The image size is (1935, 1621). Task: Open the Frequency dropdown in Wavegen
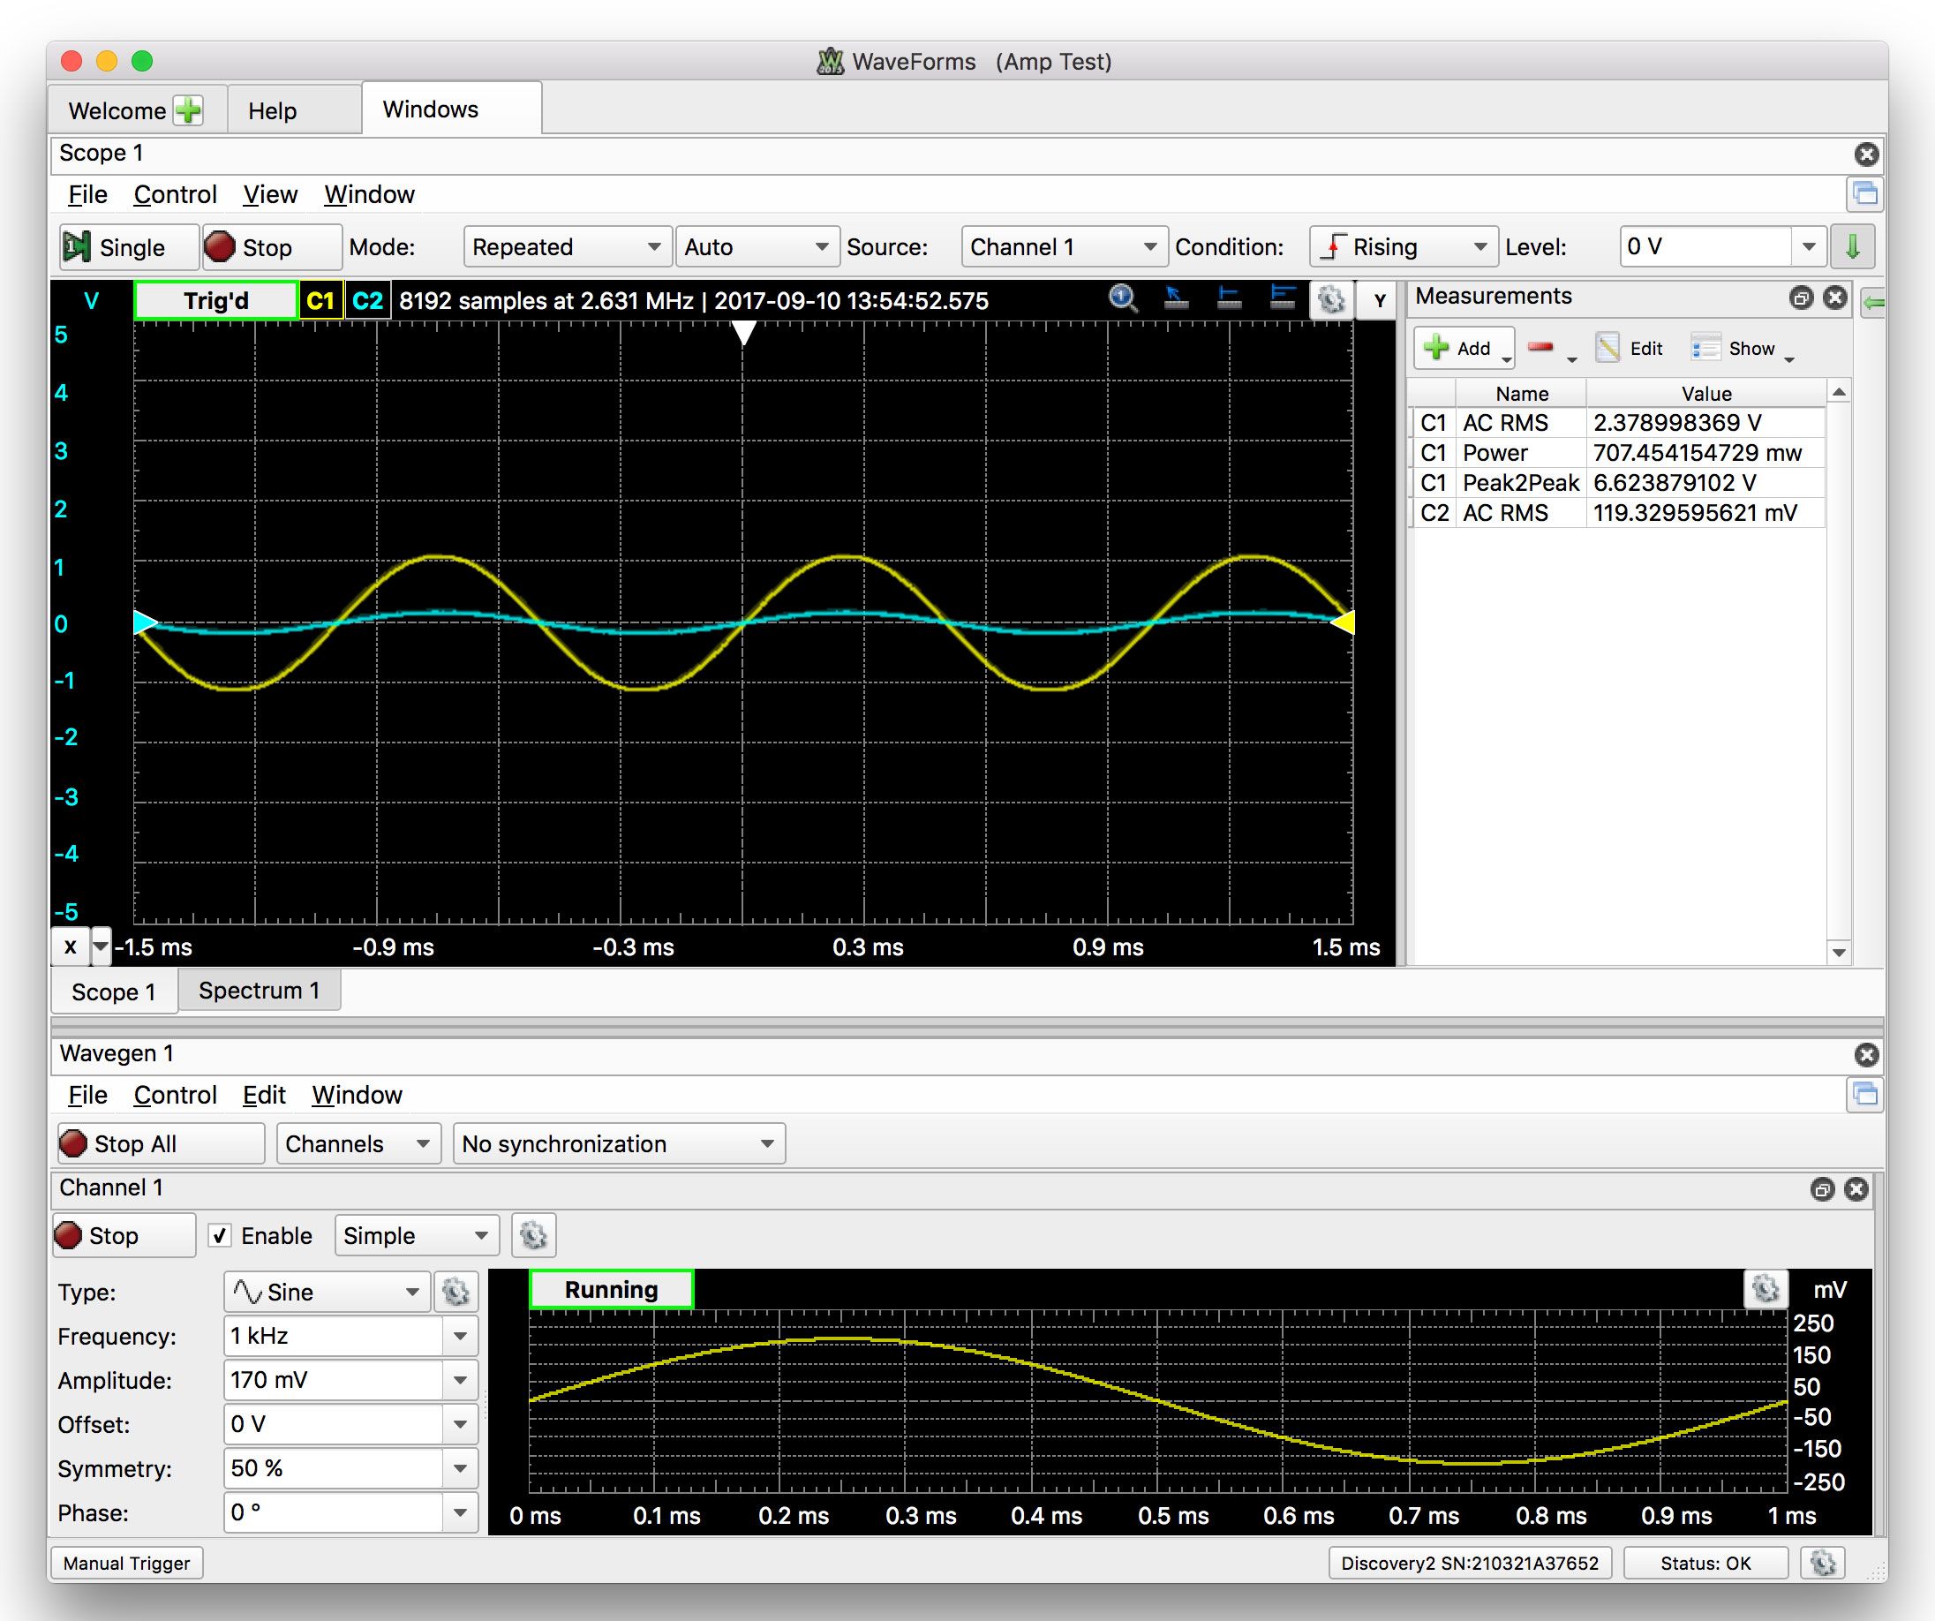[461, 1335]
